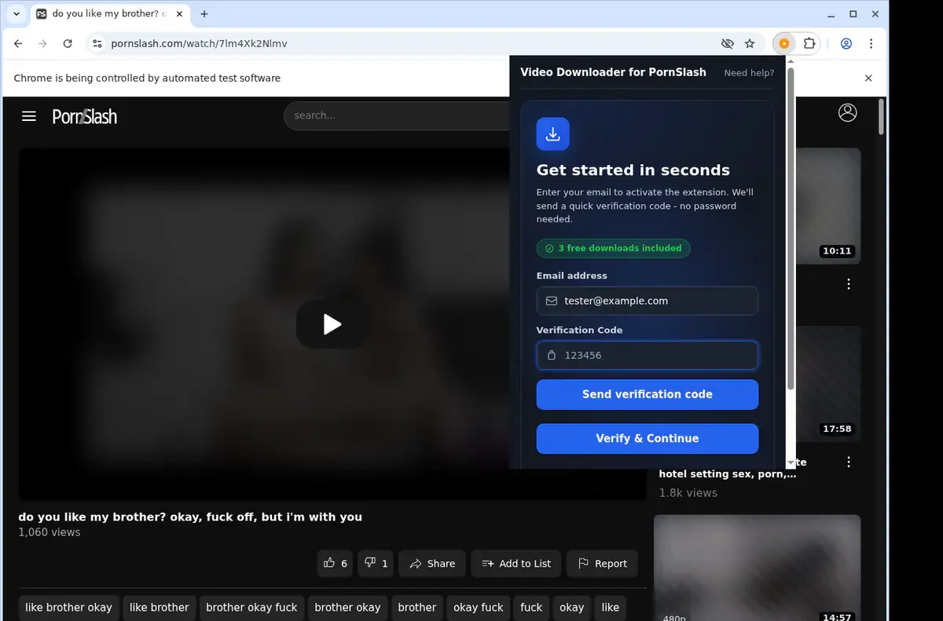Report this video
The height and width of the screenshot is (621, 943).
pyautogui.click(x=602, y=563)
